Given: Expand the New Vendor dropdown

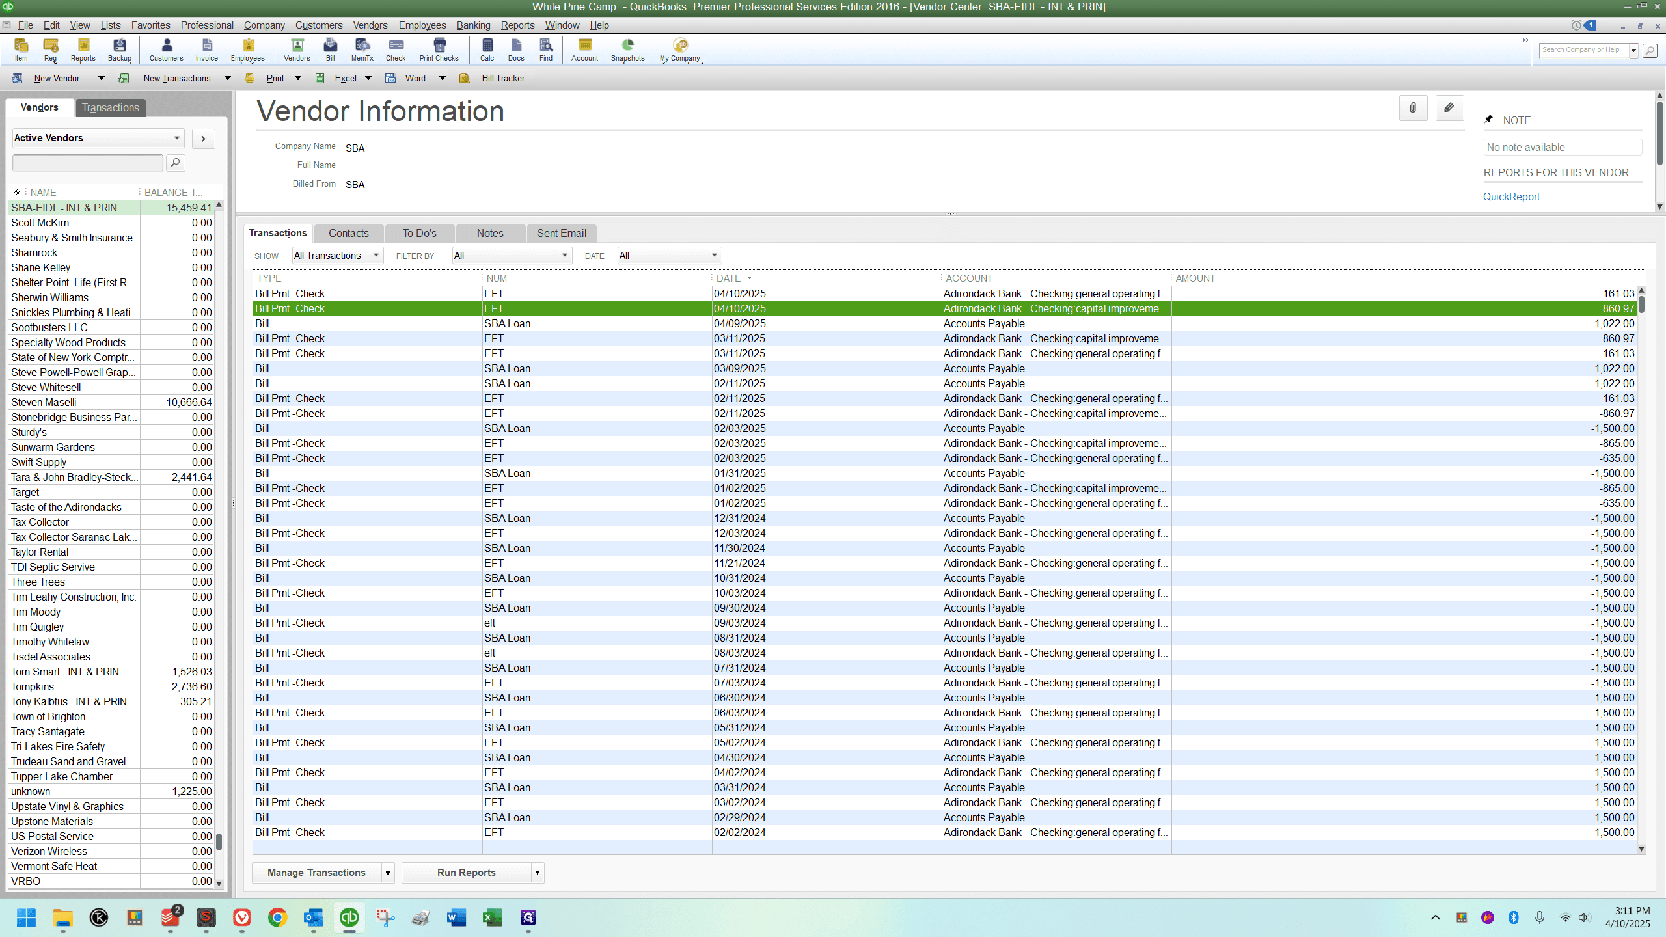Looking at the screenshot, I should click(101, 78).
